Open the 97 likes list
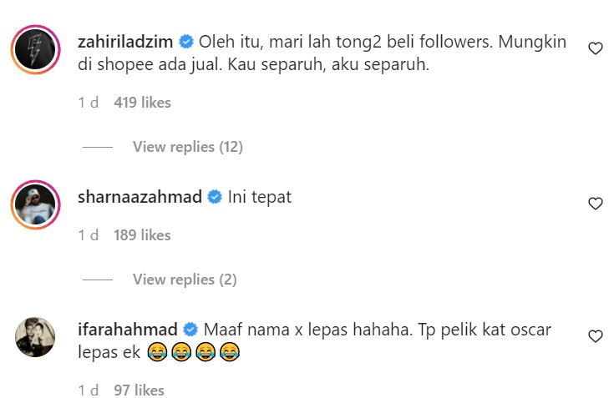The width and height of the screenshot is (614, 398). click(x=139, y=390)
